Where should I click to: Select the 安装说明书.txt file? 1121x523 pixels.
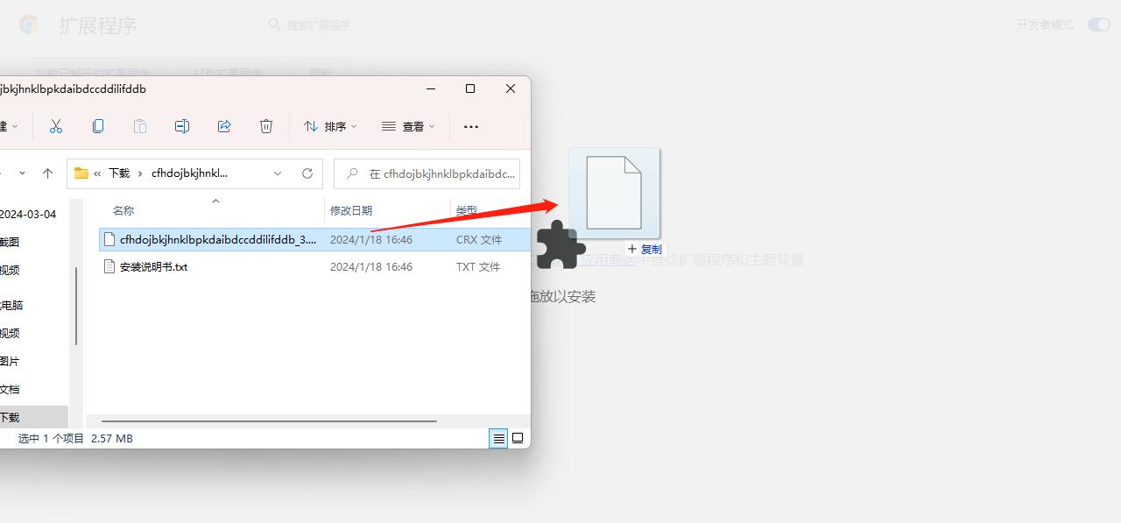(x=153, y=266)
